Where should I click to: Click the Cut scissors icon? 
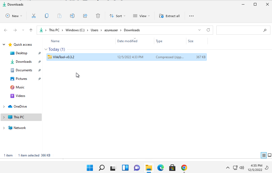tap(34, 16)
